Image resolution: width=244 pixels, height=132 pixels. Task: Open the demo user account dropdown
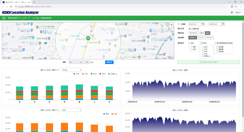pyautogui.click(x=238, y=12)
